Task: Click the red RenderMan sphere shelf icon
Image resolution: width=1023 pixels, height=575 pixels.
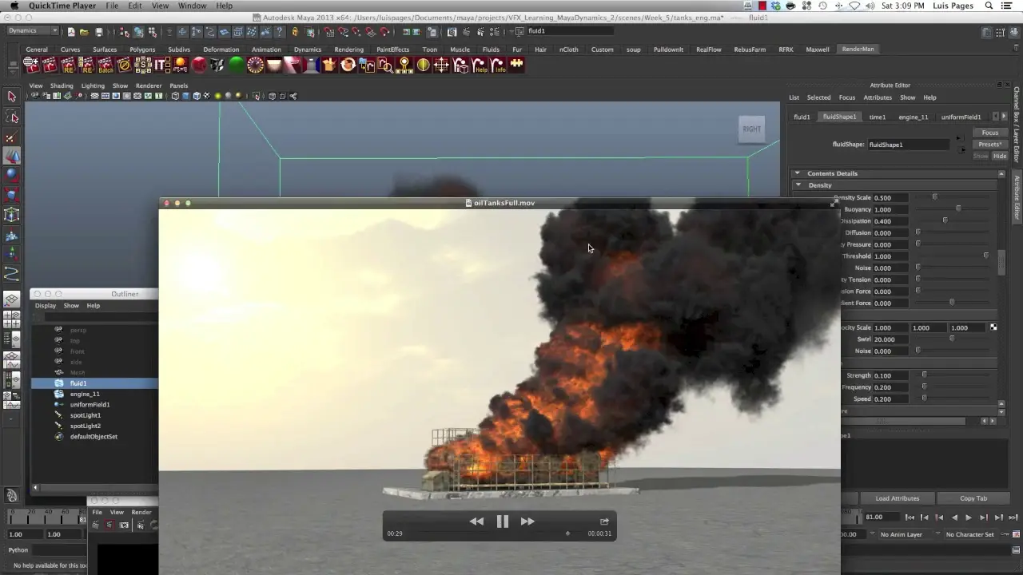Action: 199,65
